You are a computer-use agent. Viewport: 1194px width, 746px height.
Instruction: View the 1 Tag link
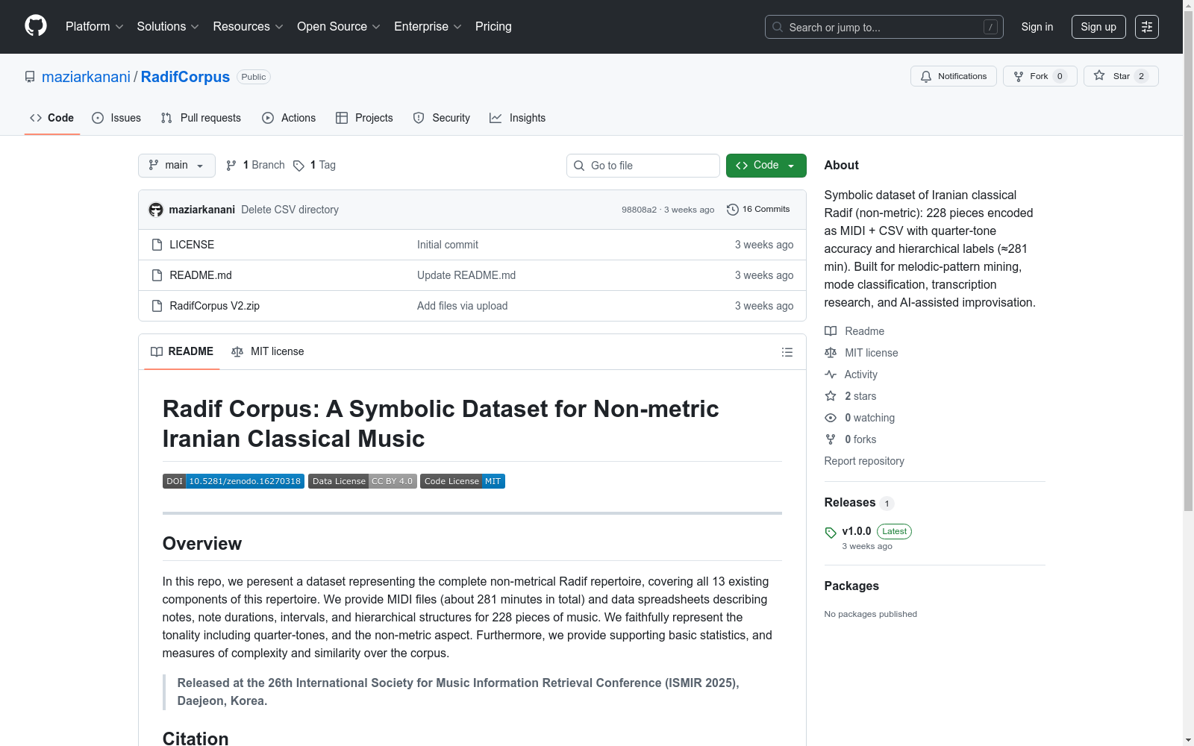[314, 165]
